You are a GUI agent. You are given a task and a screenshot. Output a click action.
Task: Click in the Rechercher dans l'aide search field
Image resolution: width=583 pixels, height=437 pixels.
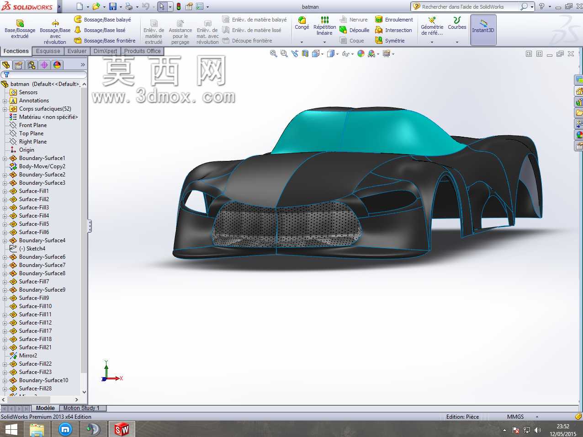(x=466, y=7)
